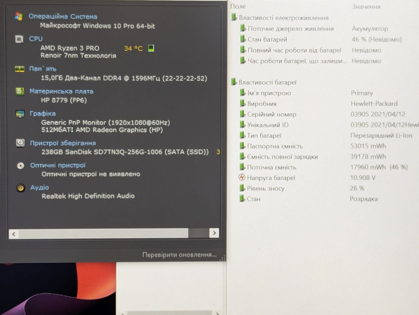Screen dimensions: 419x315
Task: Click the icon beside Повний час роботи від батареї
Action: (243, 50)
